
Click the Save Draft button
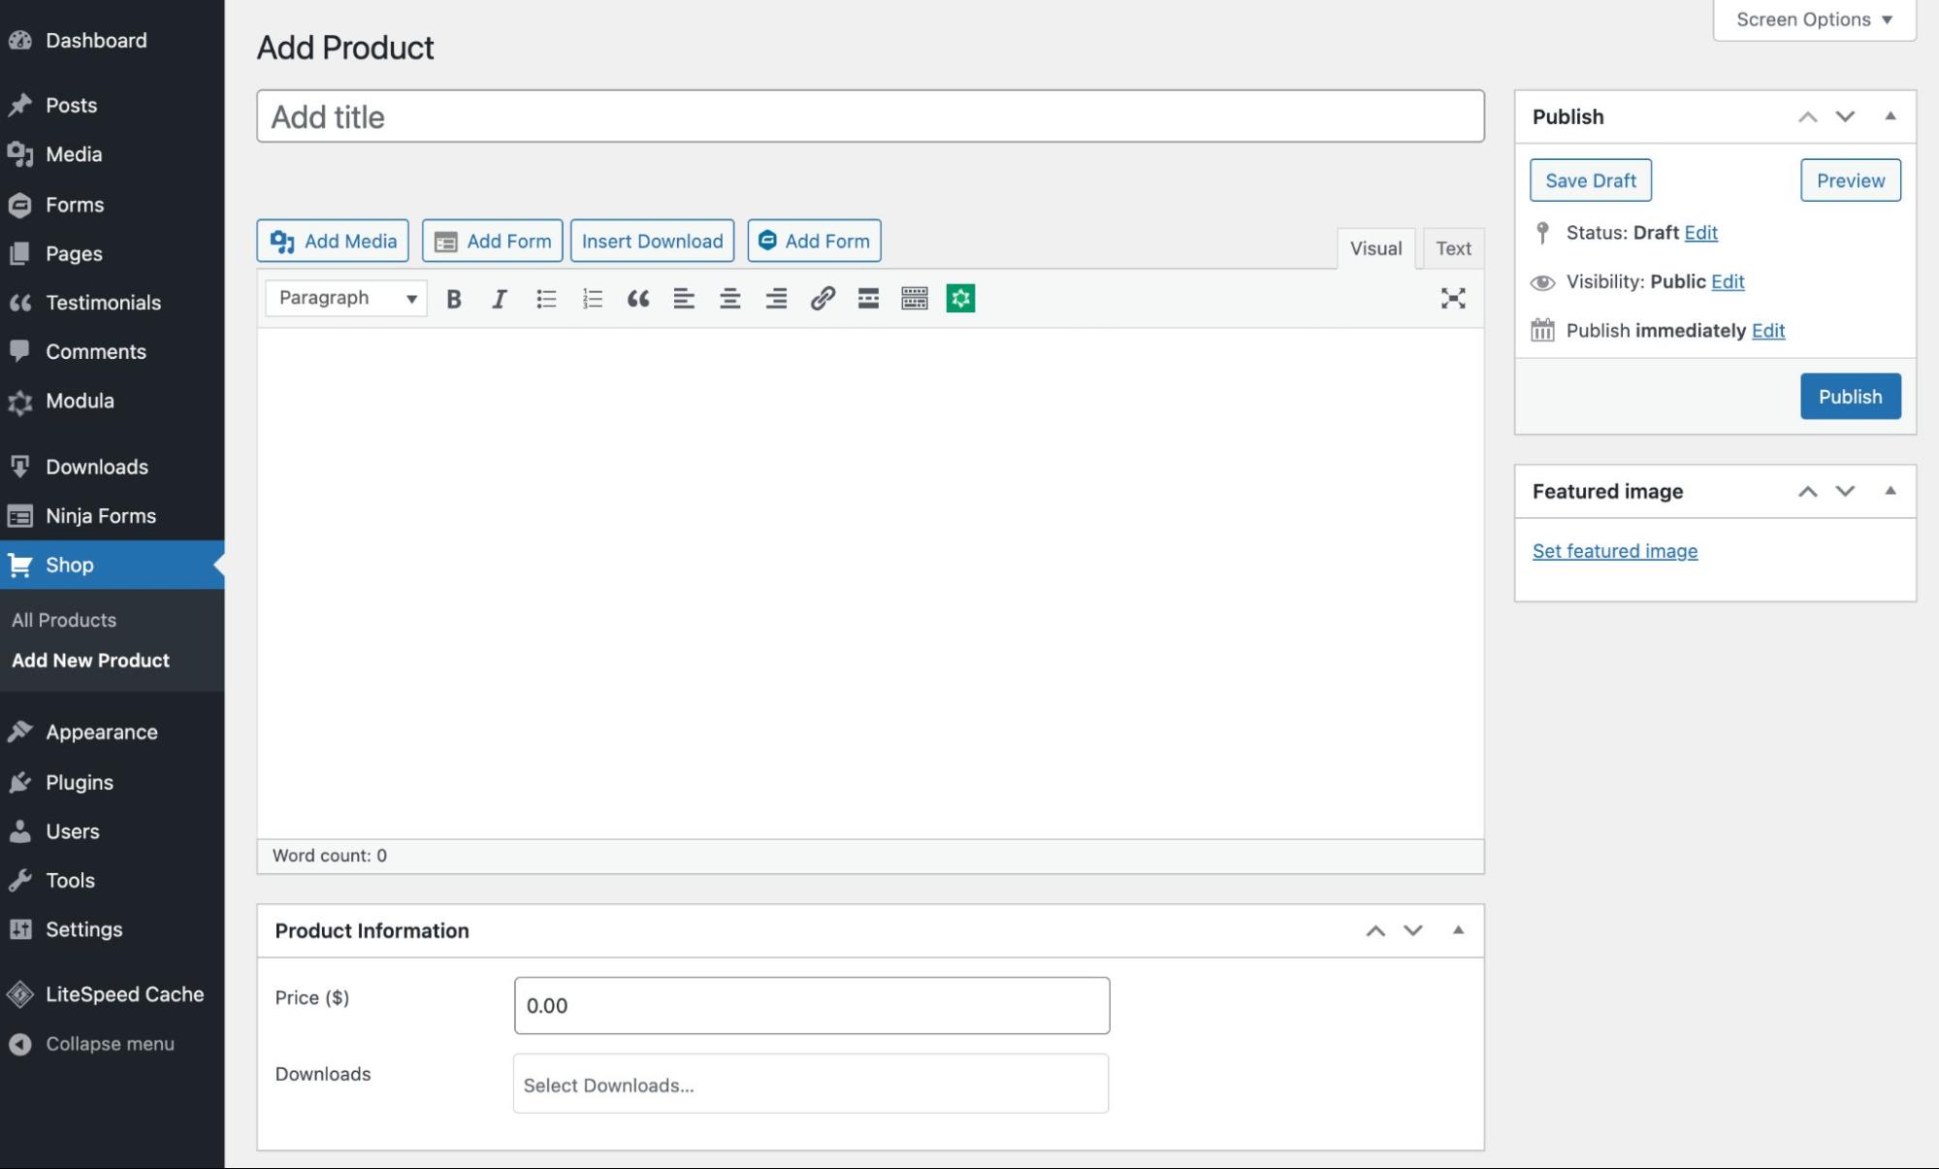[x=1590, y=179]
